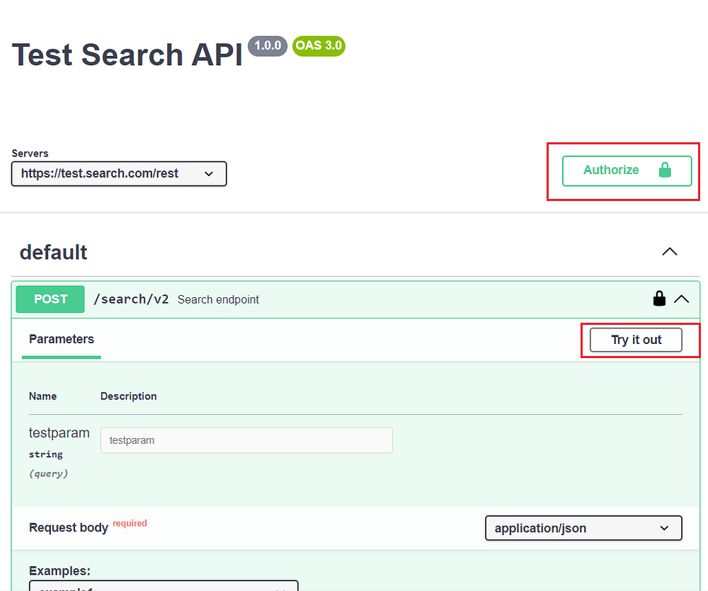Select the POST label of /search/v2
Image resolution: width=708 pixels, height=591 pixels.
[x=50, y=299]
